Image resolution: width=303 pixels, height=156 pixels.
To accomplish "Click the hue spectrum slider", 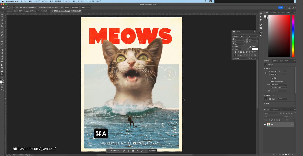I will 293,36.
